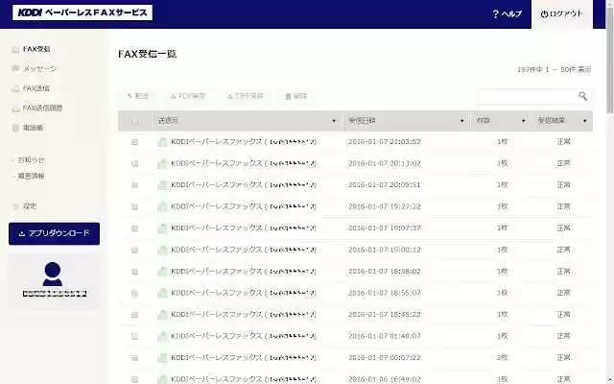Open 電話帳 in the sidebar
This screenshot has width=614, height=384.
tap(28, 128)
